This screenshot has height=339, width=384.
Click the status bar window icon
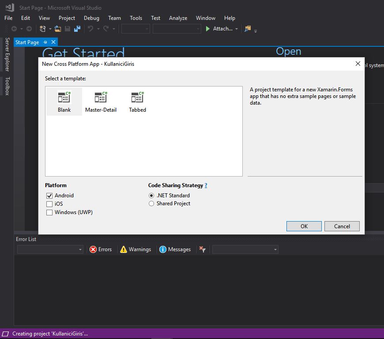tap(5, 334)
